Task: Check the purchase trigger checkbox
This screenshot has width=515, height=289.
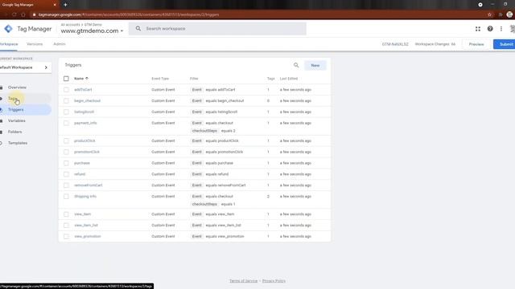Action: coord(66,163)
